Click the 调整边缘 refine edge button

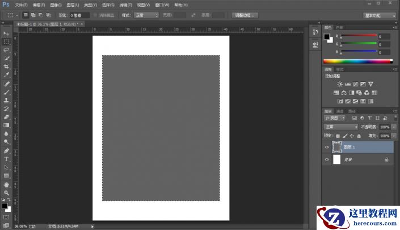click(245, 15)
